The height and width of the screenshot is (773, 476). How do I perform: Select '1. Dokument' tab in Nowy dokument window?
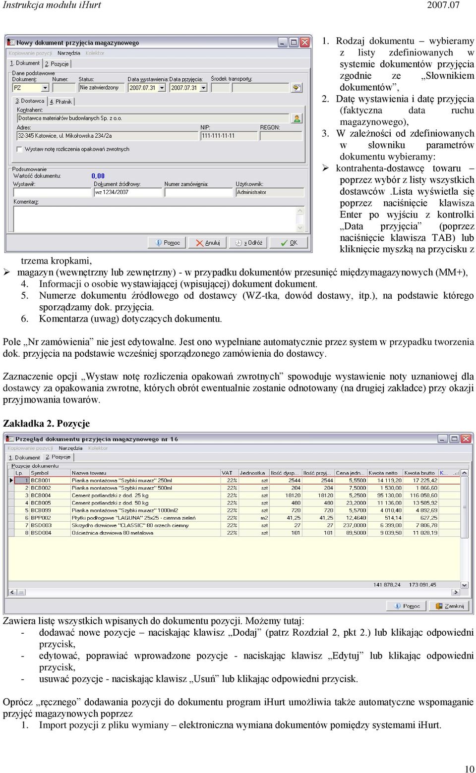tap(25, 63)
